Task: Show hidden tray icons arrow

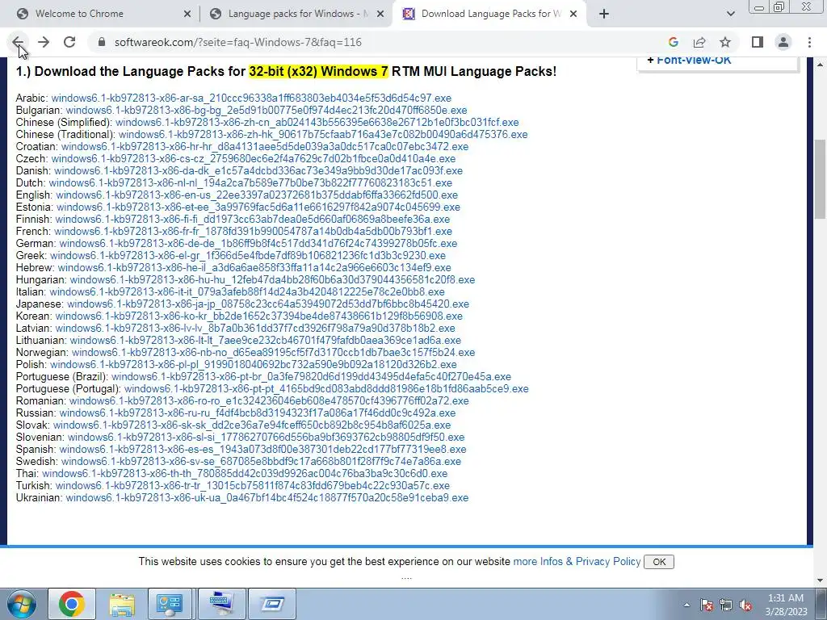Action: (686, 605)
